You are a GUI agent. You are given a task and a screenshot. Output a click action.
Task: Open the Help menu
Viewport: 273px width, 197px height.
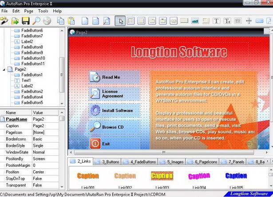tap(57, 11)
